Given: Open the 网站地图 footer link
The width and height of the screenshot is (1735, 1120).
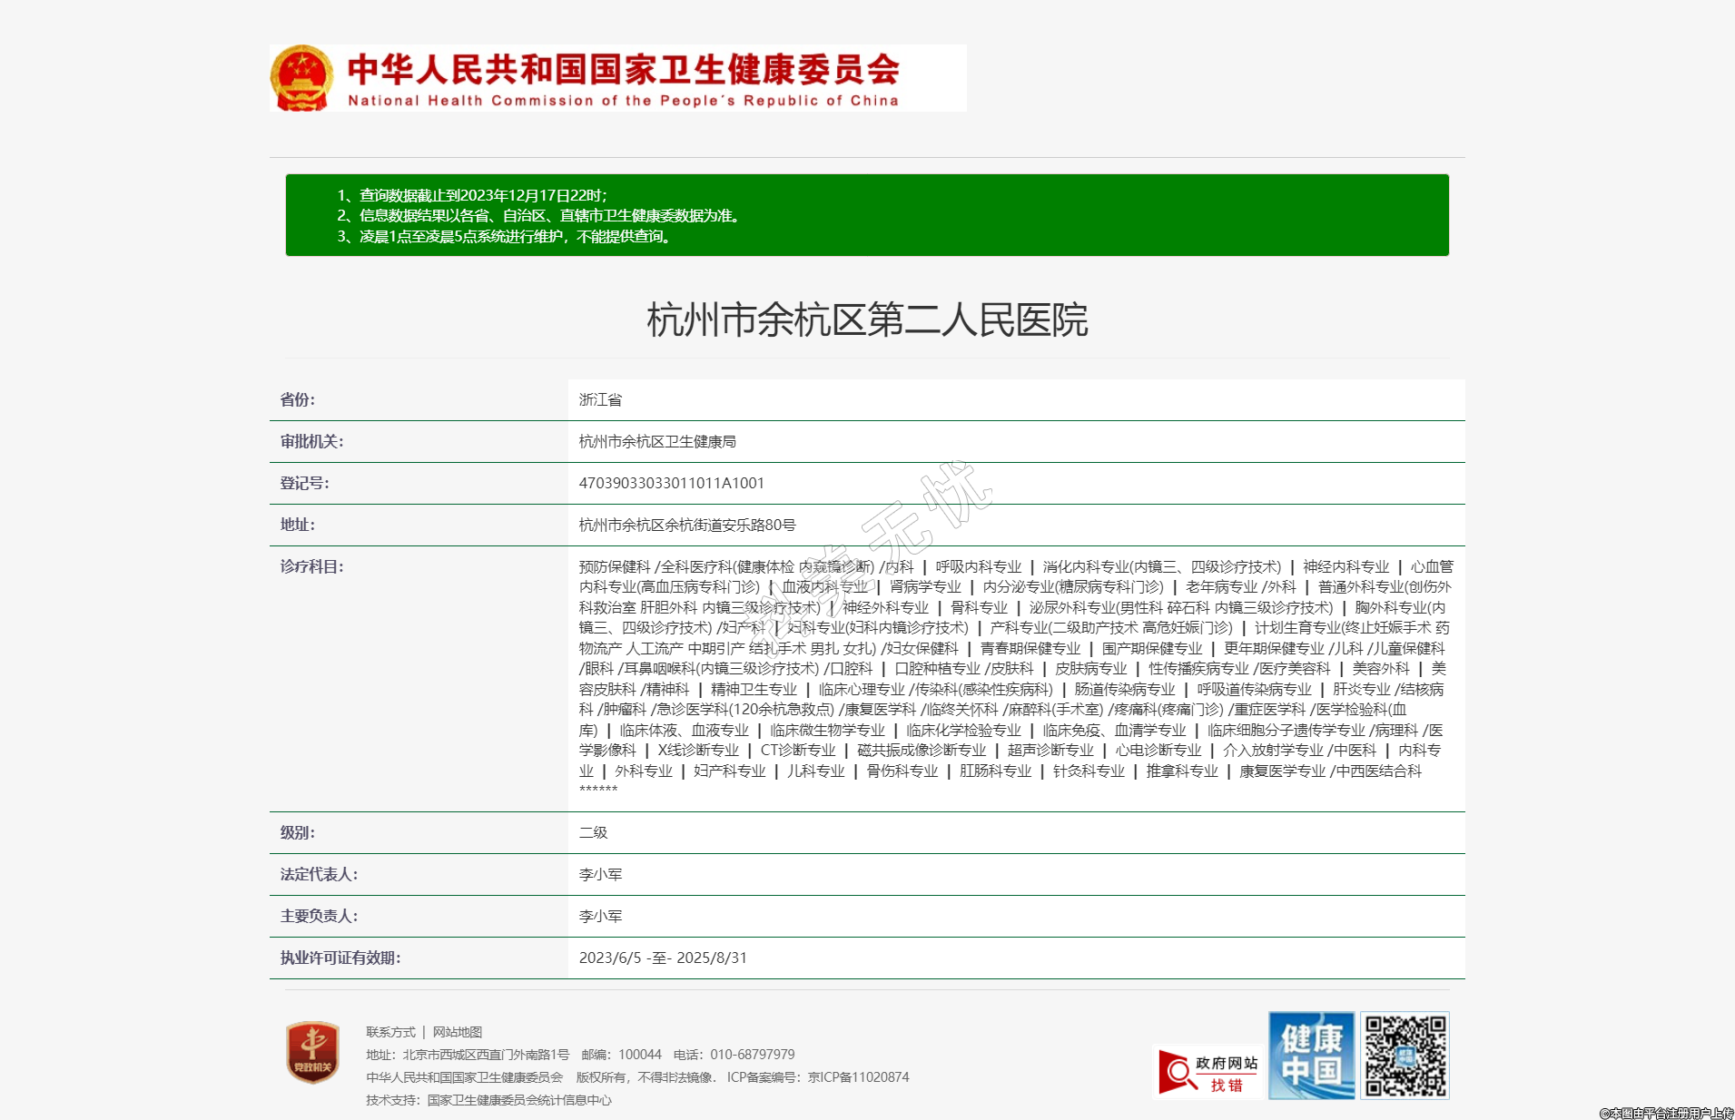Looking at the screenshot, I should tap(457, 1032).
